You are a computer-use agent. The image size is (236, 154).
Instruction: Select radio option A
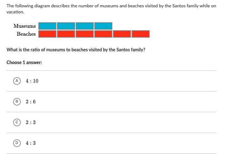[x=17, y=81]
